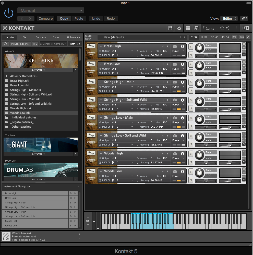Image resolution: width=253 pixels, height=255 pixels.
Task: Open the Kontakt save/load disk menu
Action: pyautogui.click(x=170, y=28)
